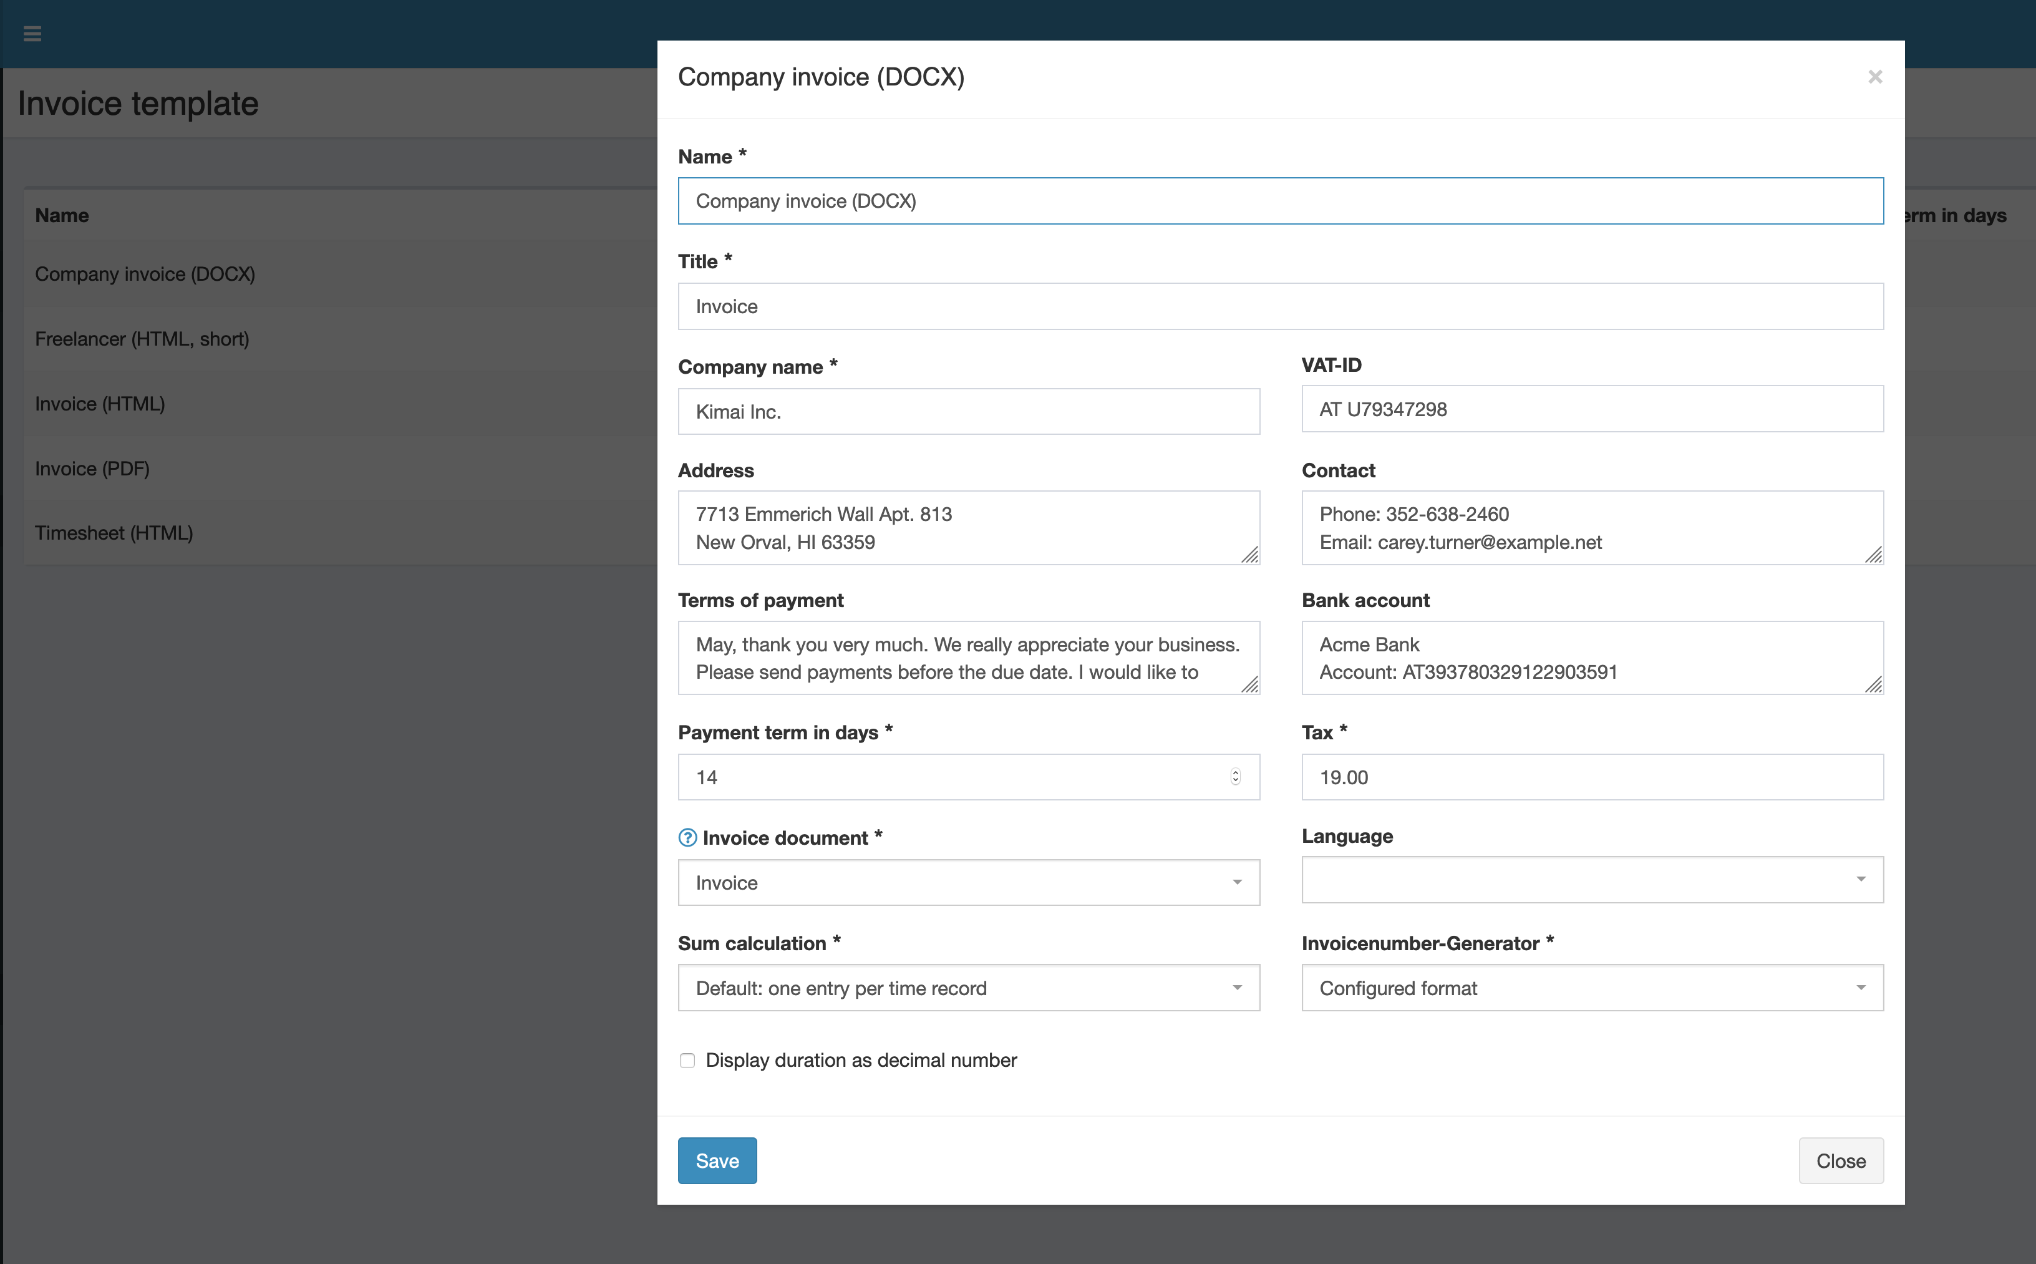The image size is (2036, 1264).
Task: Expand the Sum calculation dropdown
Action: tap(969, 988)
